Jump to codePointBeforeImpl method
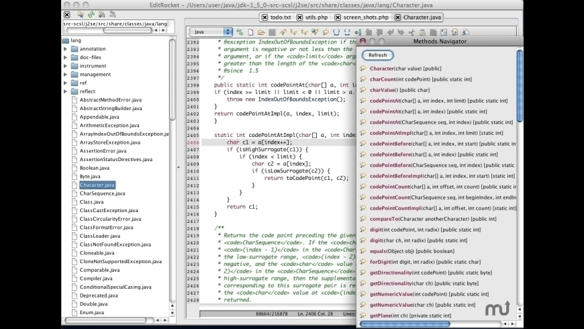Screen dimensions: 584x329 point(442,176)
